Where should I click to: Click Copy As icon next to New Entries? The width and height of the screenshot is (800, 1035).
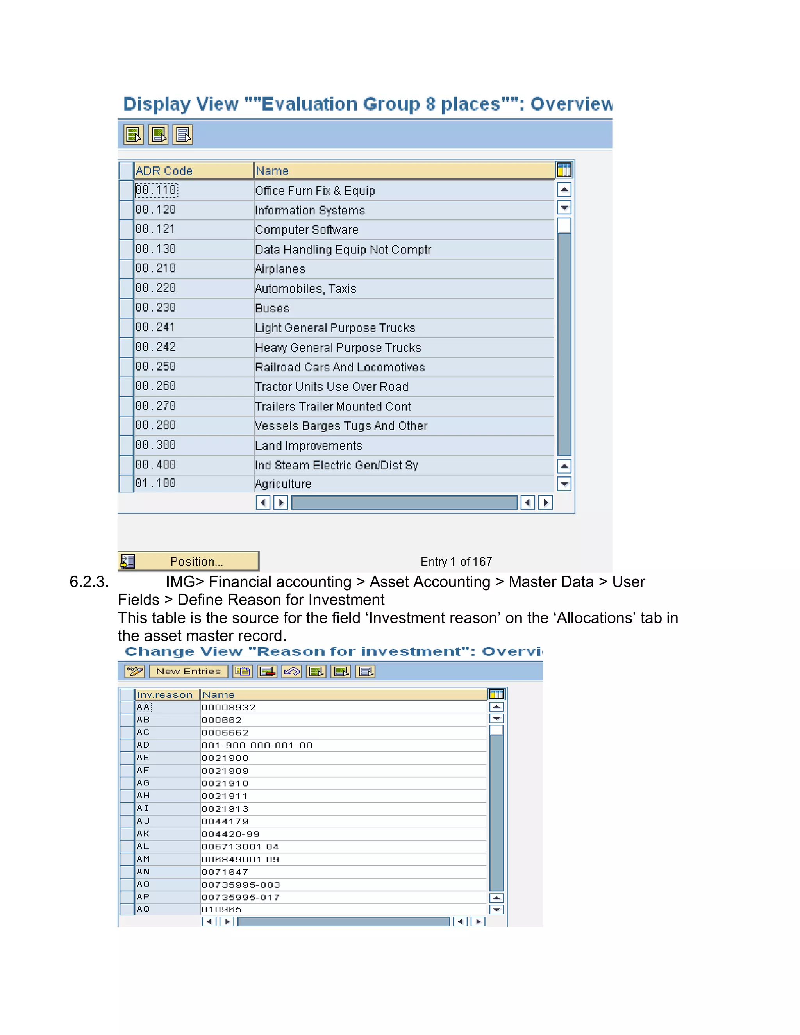243,671
